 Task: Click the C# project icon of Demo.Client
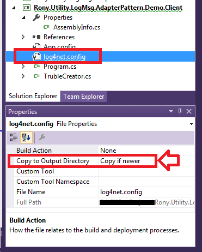pos(27,8)
